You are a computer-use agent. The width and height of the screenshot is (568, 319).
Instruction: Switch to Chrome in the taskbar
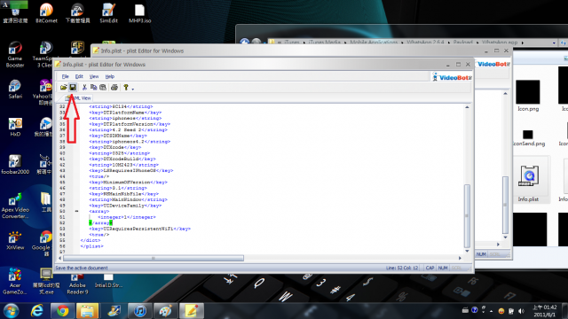pyautogui.click(x=62, y=311)
